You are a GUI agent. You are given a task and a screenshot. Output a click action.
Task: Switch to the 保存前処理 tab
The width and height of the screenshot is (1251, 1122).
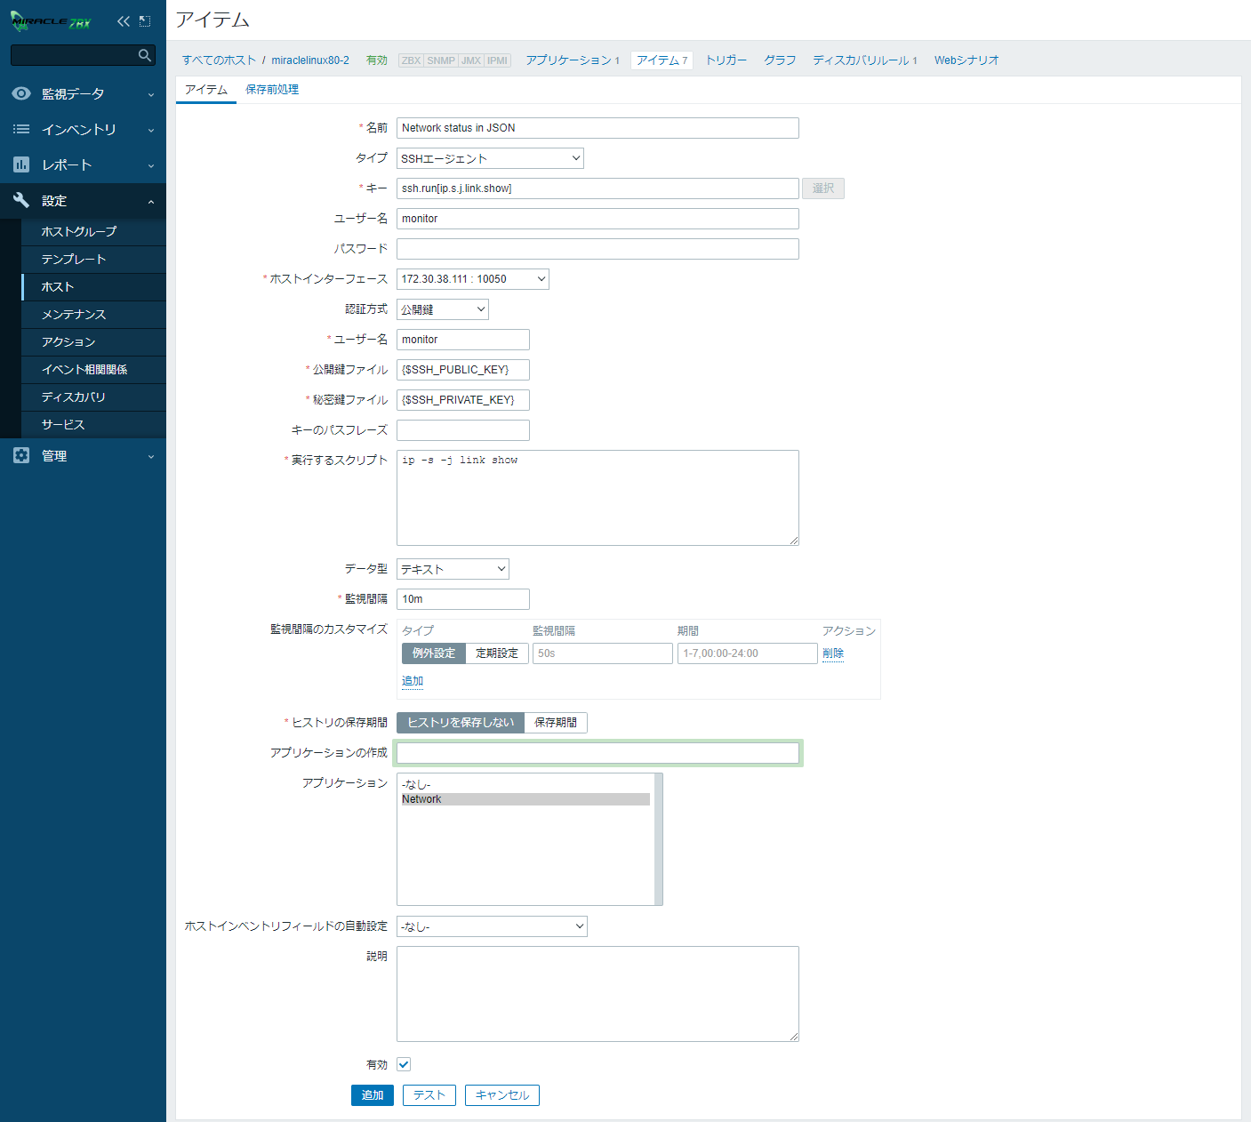pyautogui.click(x=272, y=90)
